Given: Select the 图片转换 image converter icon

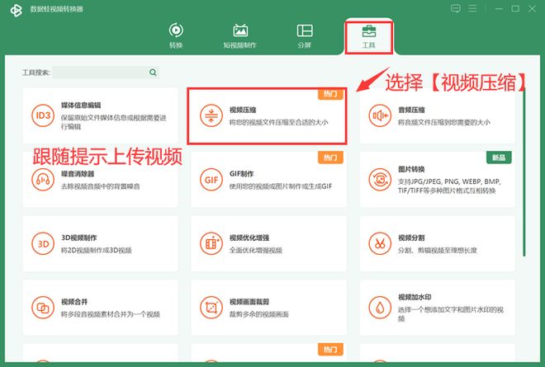Looking at the screenshot, I should tap(380, 179).
